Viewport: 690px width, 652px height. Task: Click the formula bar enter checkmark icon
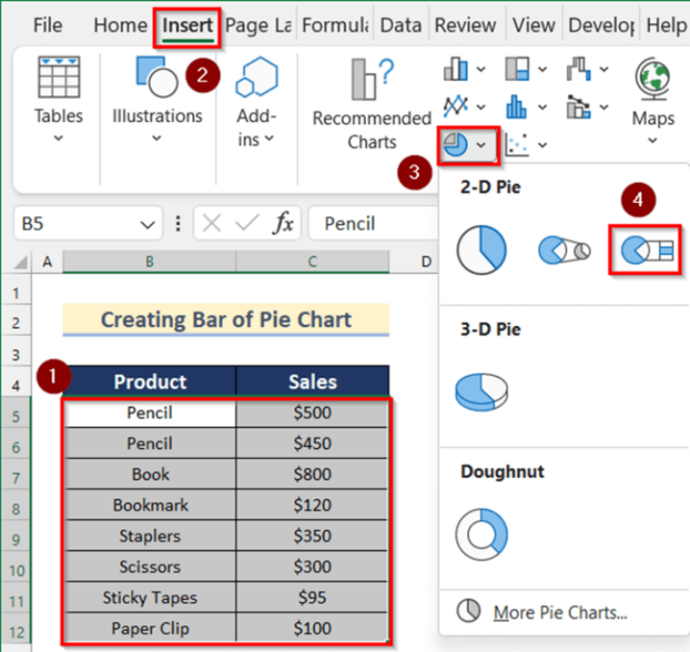[247, 223]
